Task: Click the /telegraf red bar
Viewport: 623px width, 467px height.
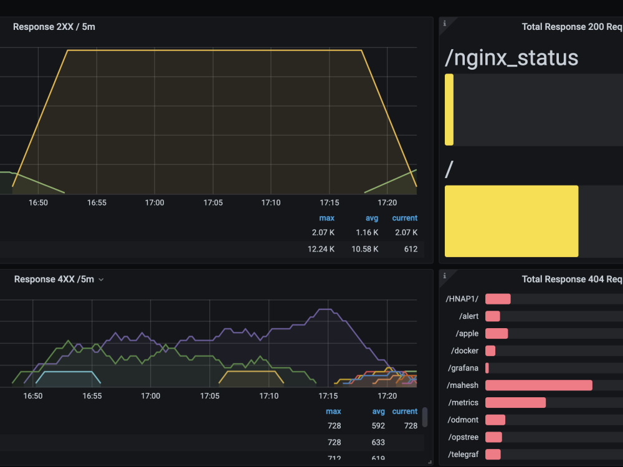Action: point(493,455)
